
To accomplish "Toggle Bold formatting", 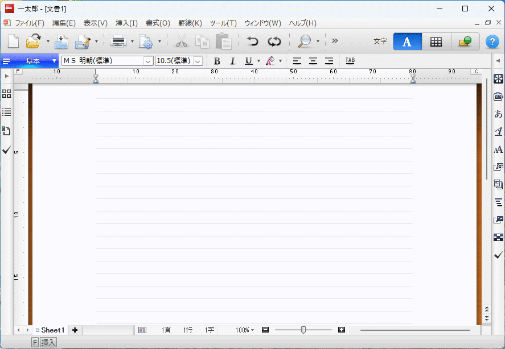I will tap(217, 61).
